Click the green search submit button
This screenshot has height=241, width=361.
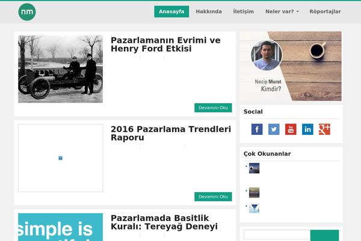point(325,236)
